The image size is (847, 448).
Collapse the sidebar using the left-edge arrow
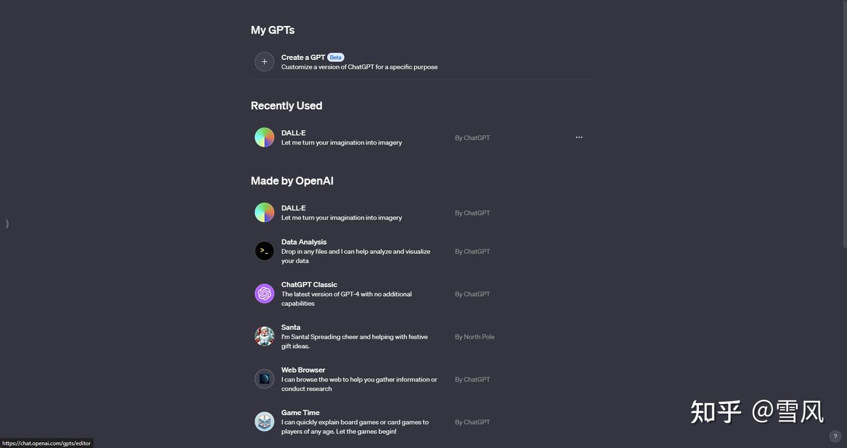[7, 223]
